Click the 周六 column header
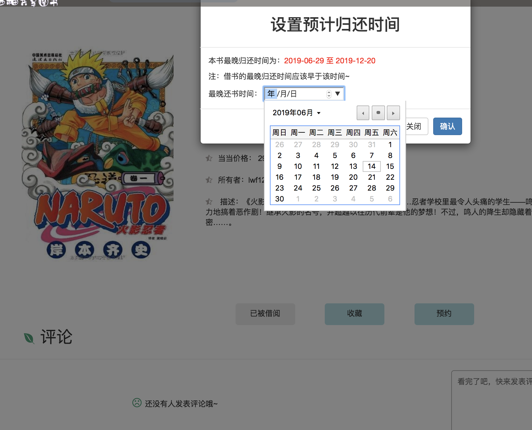This screenshot has width=532, height=430. click(390, 133)
